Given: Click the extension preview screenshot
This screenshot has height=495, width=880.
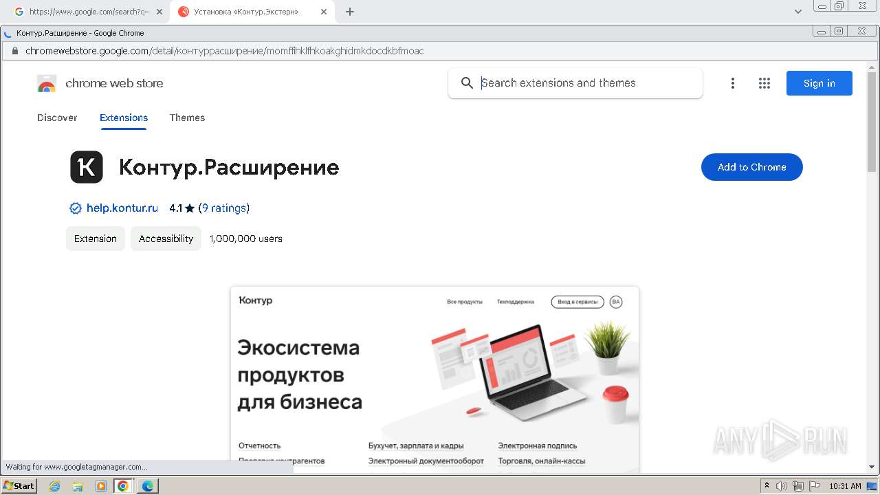Looking at the screenshot, I should [x=434, y=379].
